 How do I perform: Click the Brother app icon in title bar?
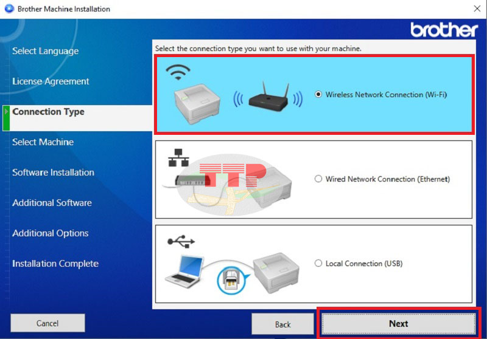click(x=9, y=9)
